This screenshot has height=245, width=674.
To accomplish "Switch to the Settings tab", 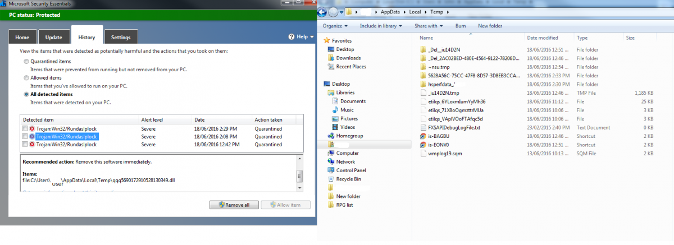I will click(121, 38).
